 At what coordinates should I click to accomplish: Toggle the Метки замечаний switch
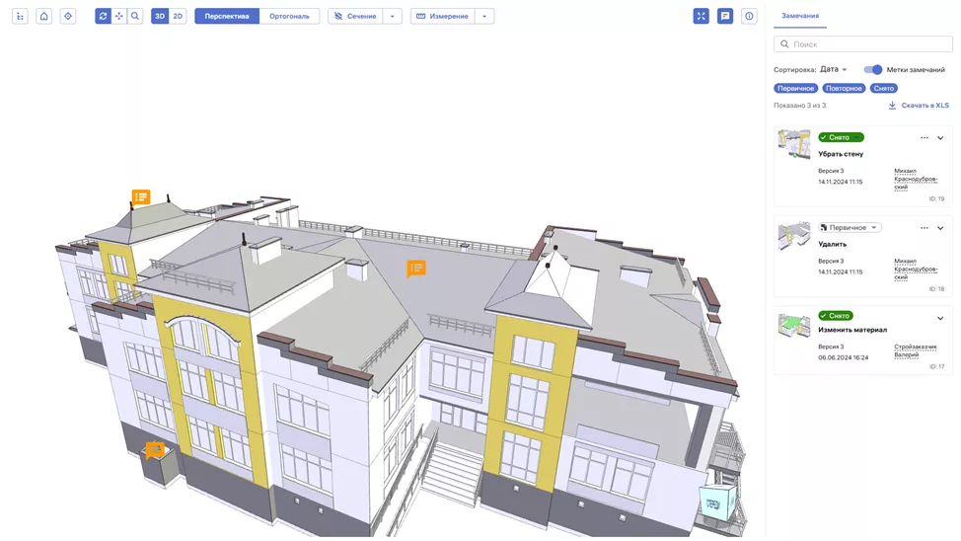pos(873,70)
